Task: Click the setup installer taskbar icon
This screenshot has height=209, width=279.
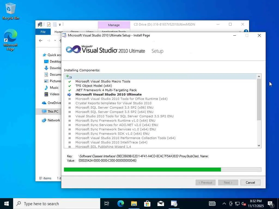Action: pyautogui.click(x=174, y=204)
